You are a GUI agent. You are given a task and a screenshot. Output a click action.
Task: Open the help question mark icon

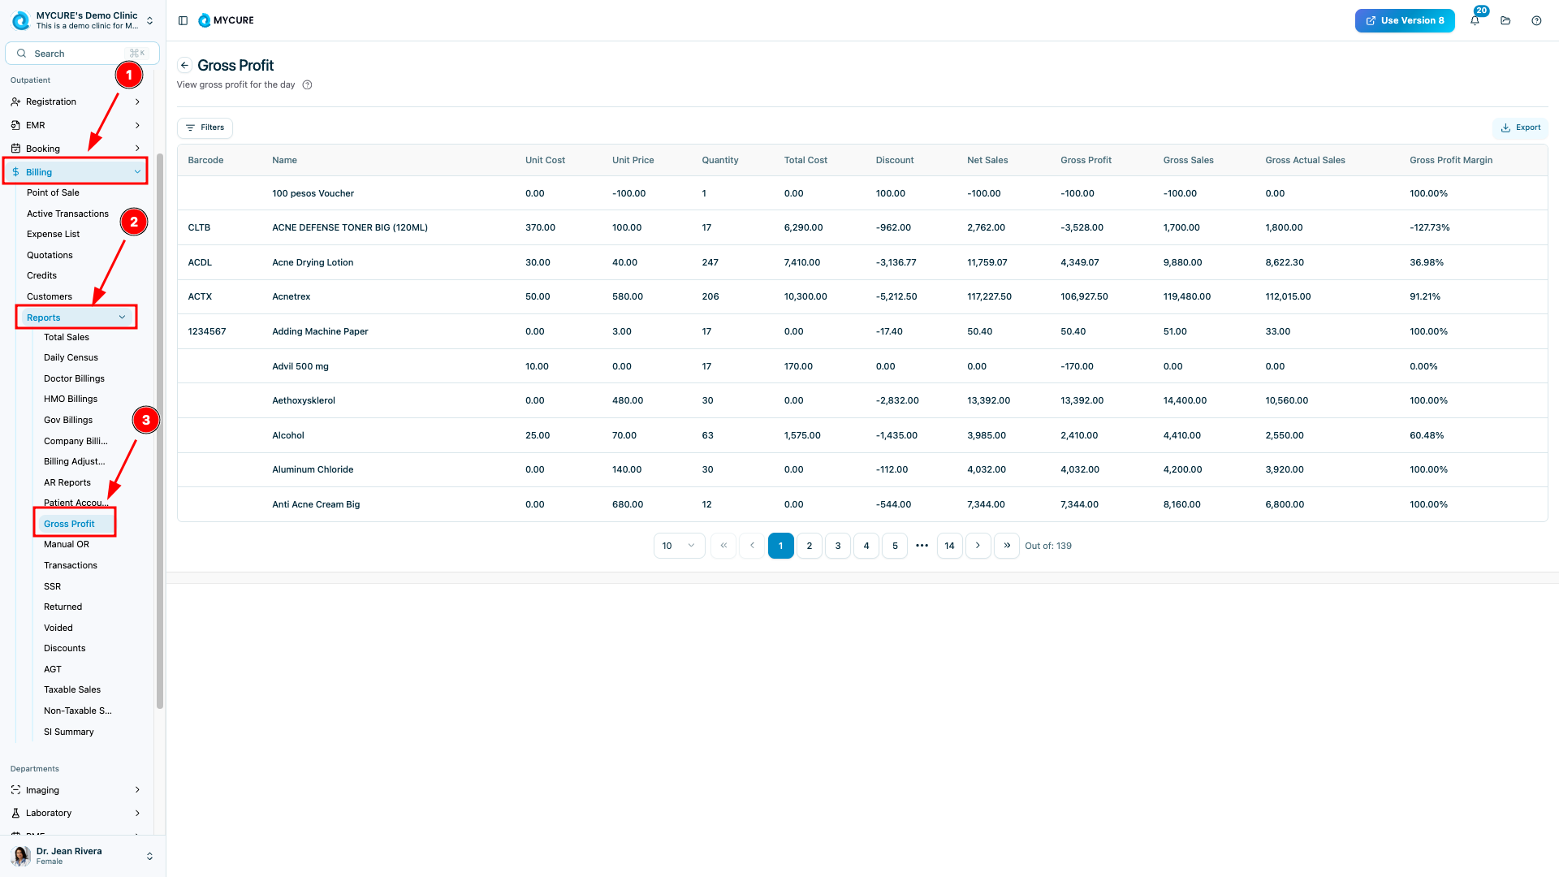1536,20
